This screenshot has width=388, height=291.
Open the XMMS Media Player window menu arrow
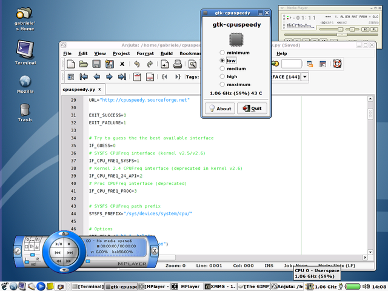click(281, 8)
